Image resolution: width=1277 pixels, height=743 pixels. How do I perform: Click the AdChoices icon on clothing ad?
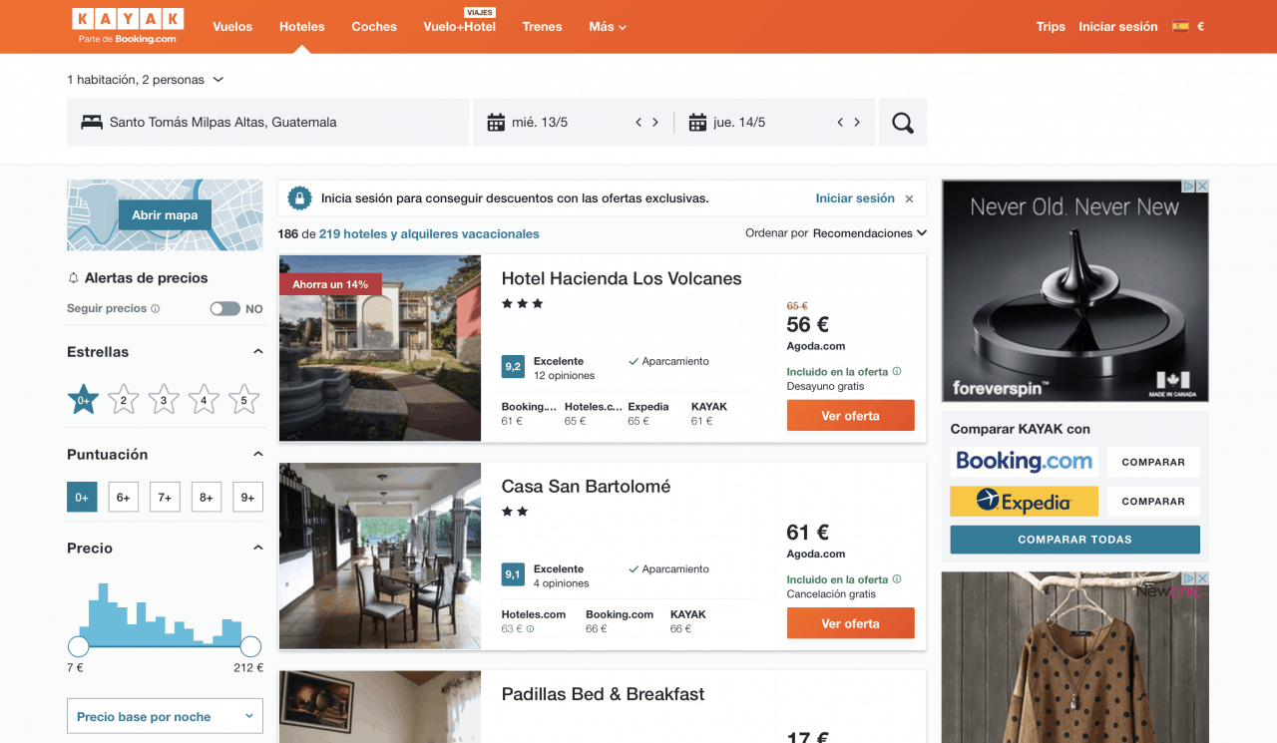[x=1189, y=578]
